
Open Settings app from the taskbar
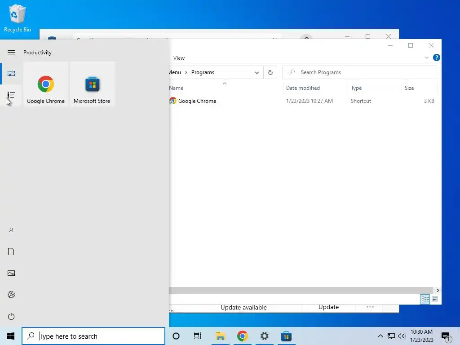tap(264, 336)
